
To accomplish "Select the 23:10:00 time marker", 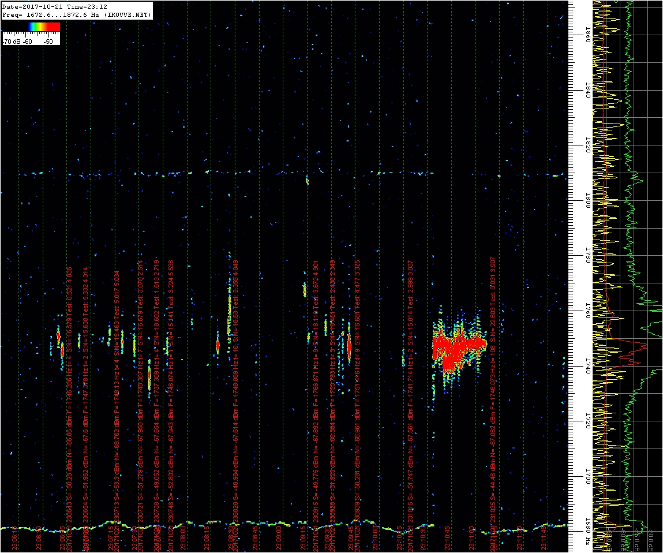I will coord(375,538).
